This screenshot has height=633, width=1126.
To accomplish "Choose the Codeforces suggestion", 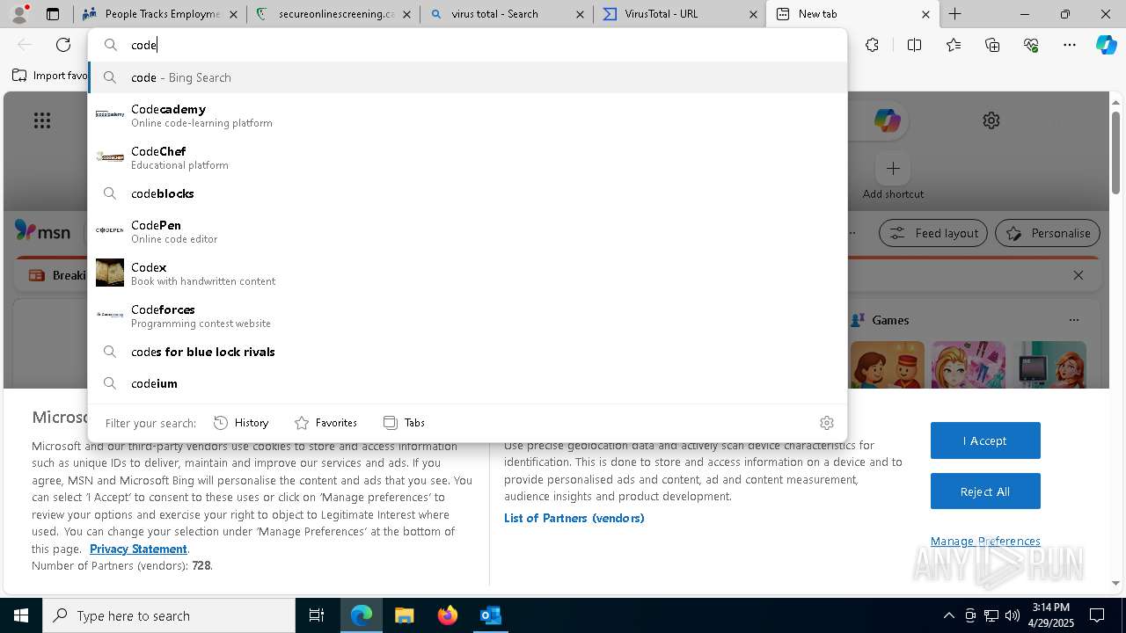I will (x=467, y=316).
